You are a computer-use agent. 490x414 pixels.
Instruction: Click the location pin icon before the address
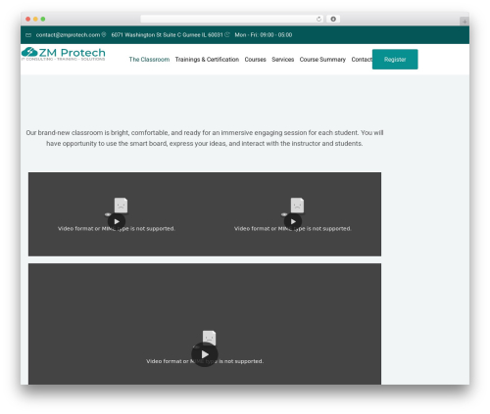pyautogui.click(x=104, y=34)
